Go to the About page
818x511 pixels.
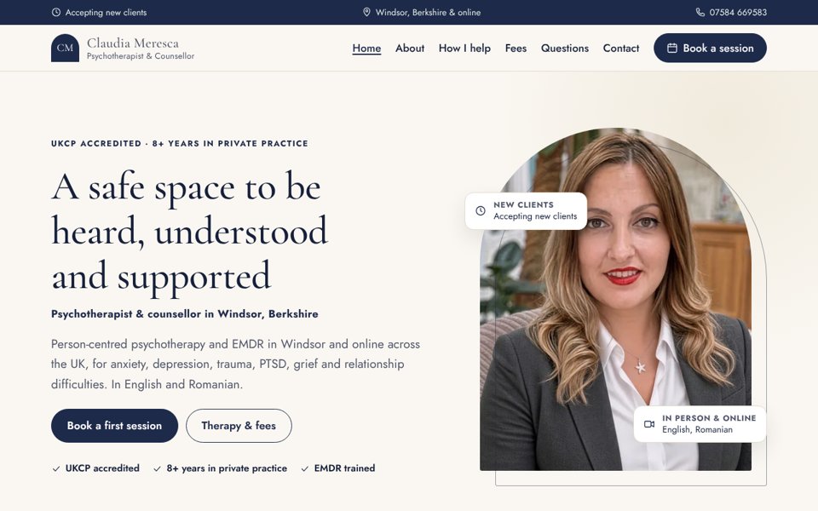pyautogui.click(x=410, y=48)
